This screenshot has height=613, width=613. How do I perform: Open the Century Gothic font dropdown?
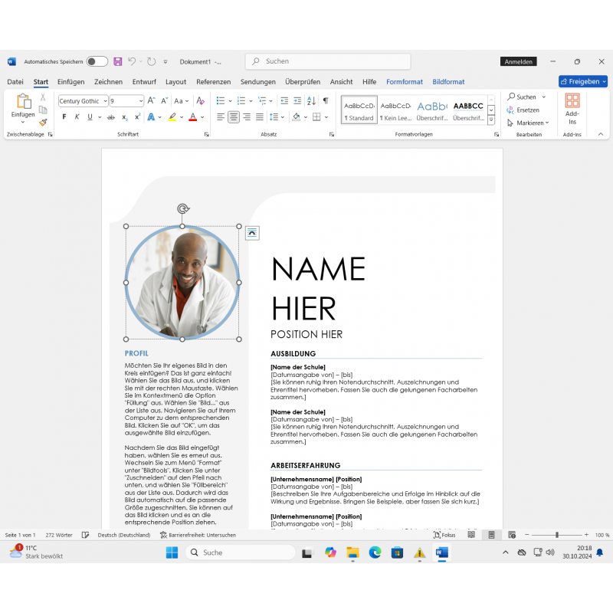[103, 101]
